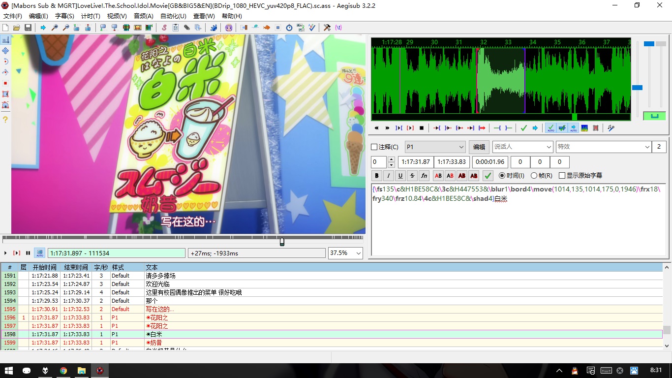672x378 pixels.
Task: Open the 说话人 actor dropdown
Action: 522,147
